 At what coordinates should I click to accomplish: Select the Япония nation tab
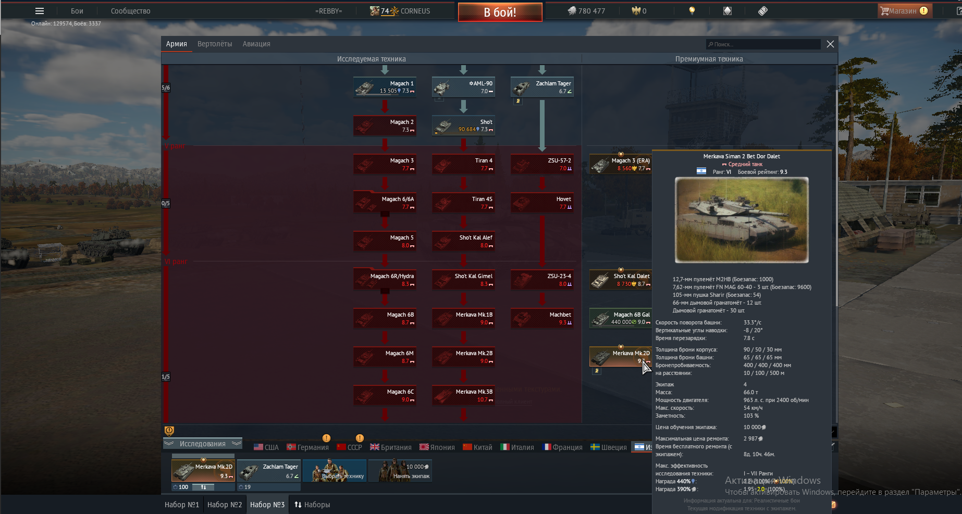point(437,447)
